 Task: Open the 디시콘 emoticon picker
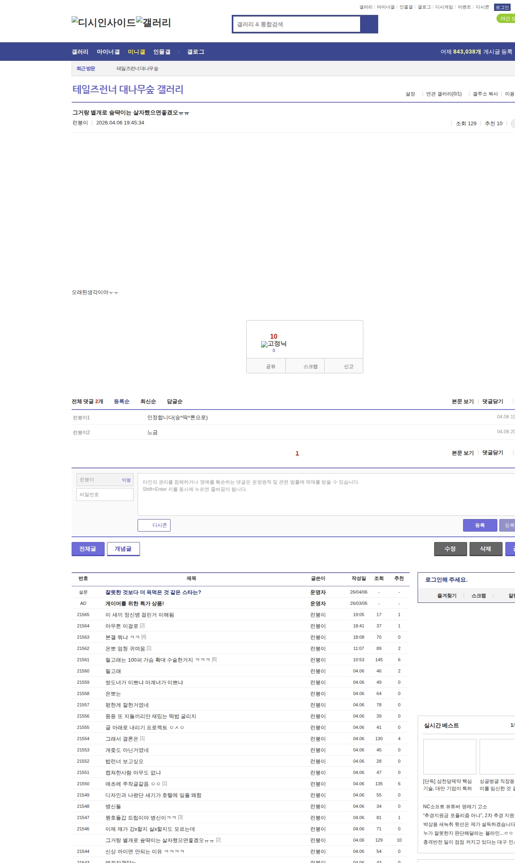click(154, 525)
